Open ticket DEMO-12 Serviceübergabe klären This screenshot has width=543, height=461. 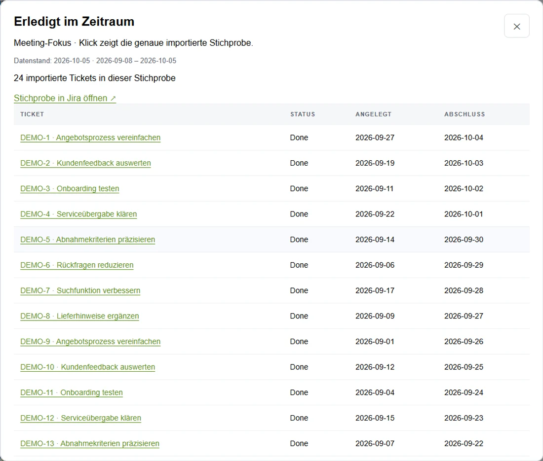pos(80,418)
